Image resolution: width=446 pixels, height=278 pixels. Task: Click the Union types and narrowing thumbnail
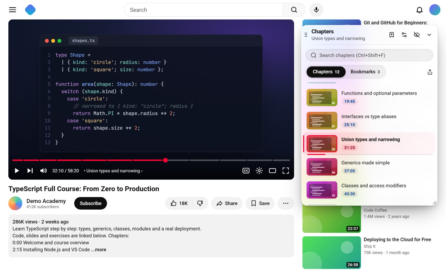pos(322,144)
